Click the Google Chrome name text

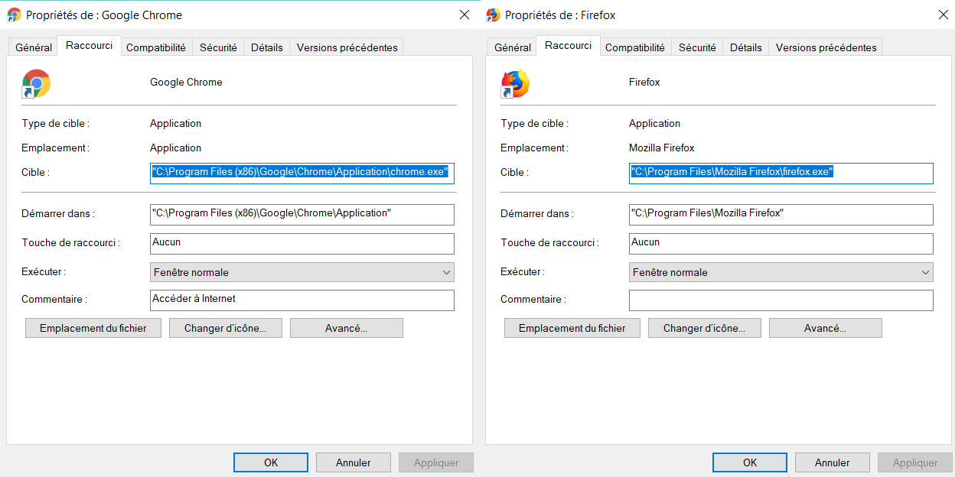(x=186, y=82)
